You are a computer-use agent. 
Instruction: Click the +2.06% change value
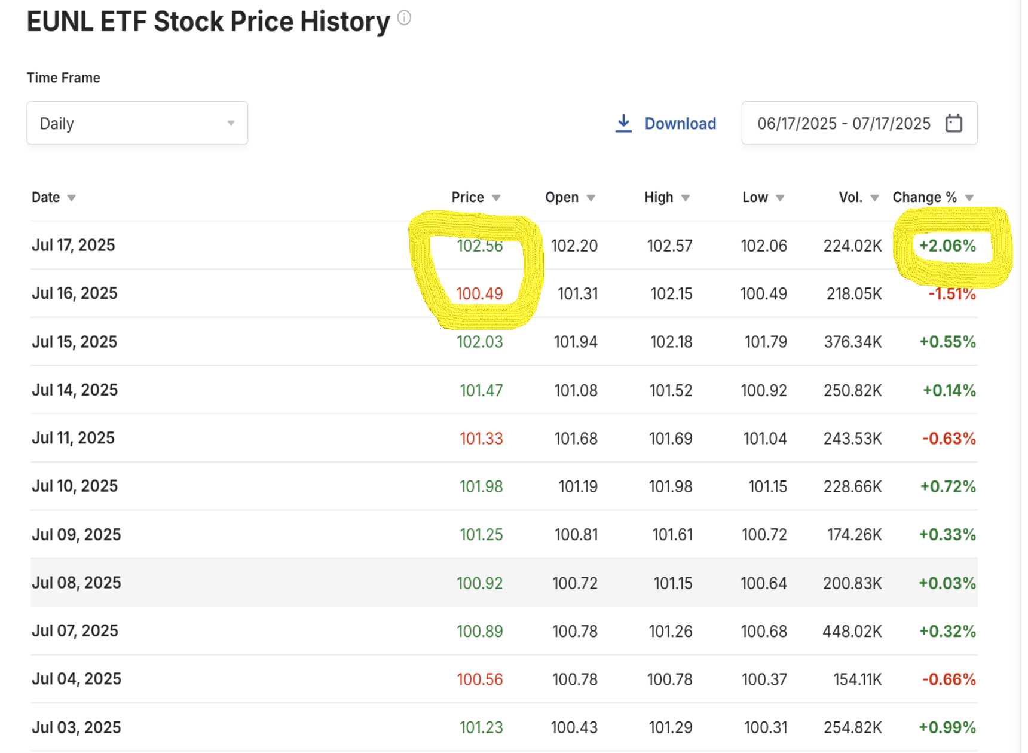pos(947,246)
